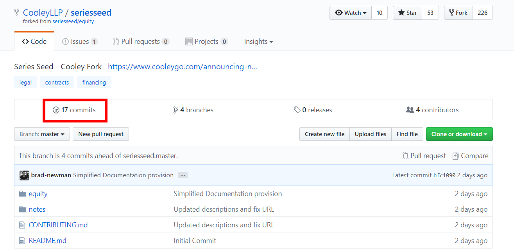This screenshot has width=514, height=252.
Task: Click the equity folder icon
Action: click(23, 194)
